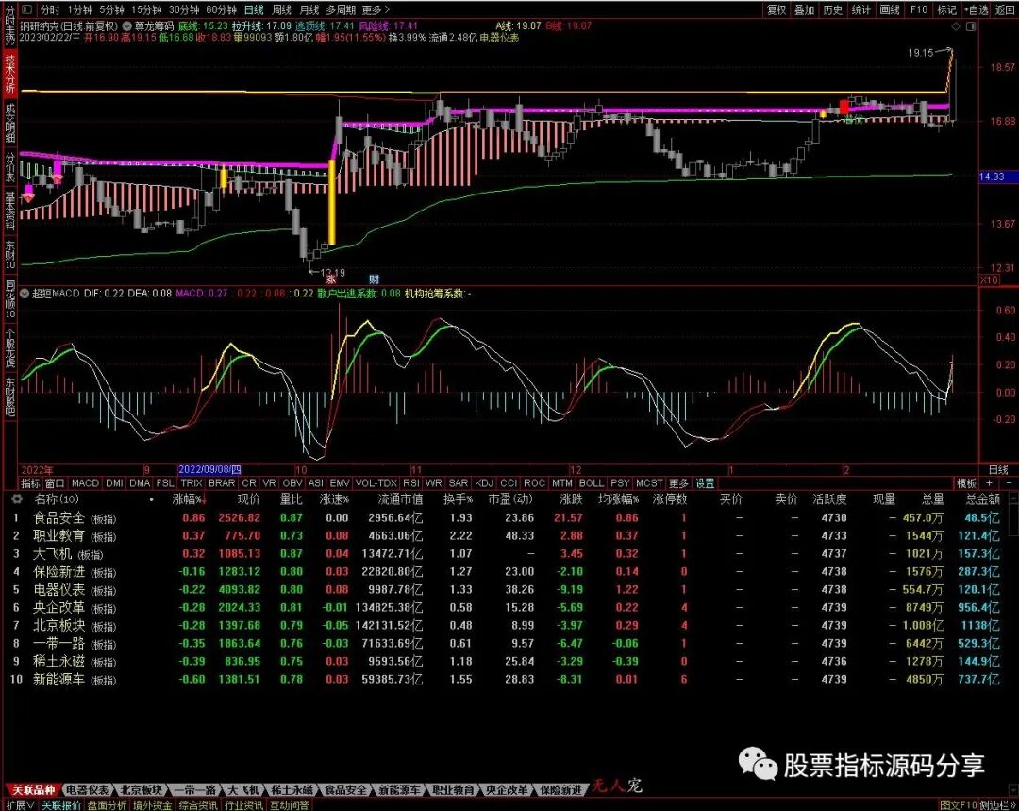Click the 返回 back button
Viewport: 1019px width, 811px height.
pyautogui.click(x=1005, y=9)
